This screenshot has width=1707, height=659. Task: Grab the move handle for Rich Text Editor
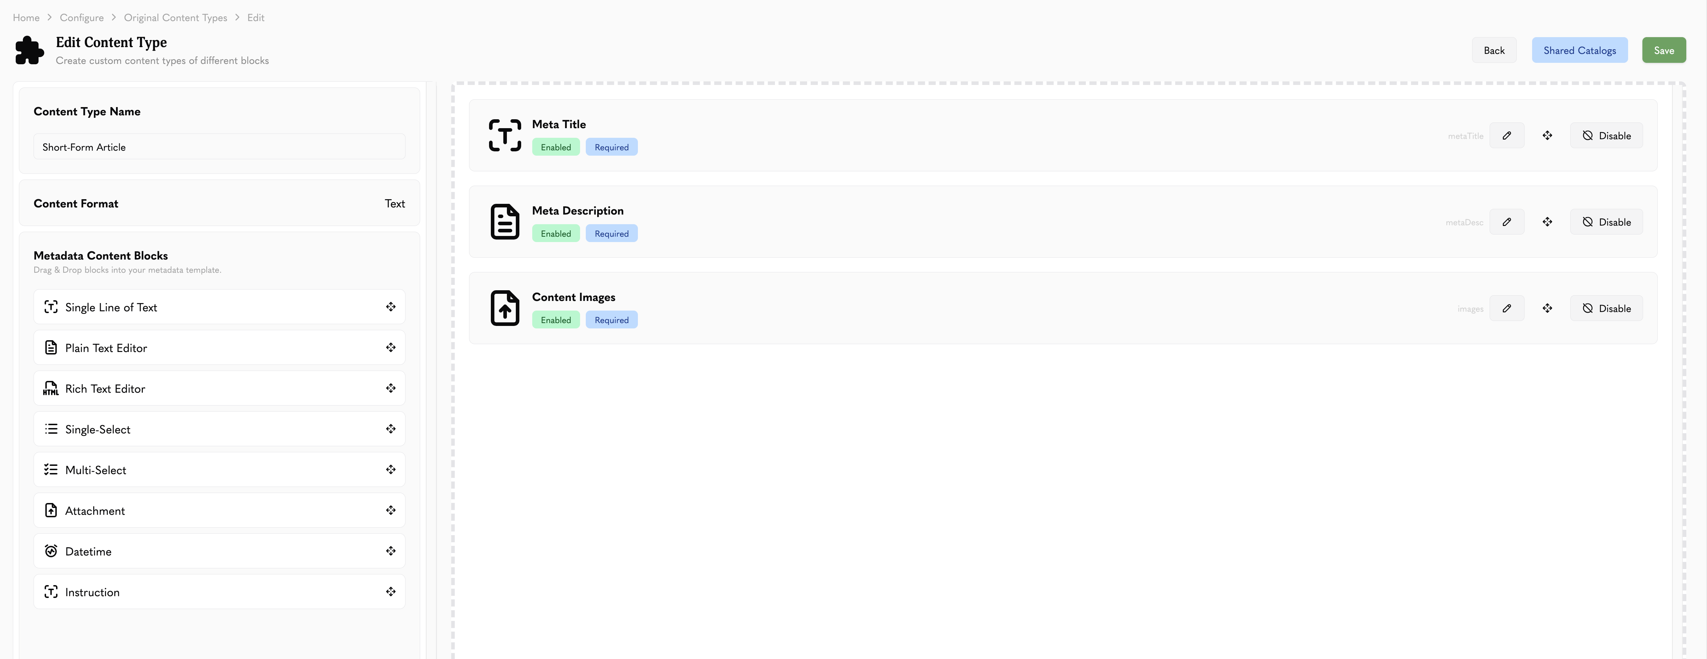pos(391,388)
